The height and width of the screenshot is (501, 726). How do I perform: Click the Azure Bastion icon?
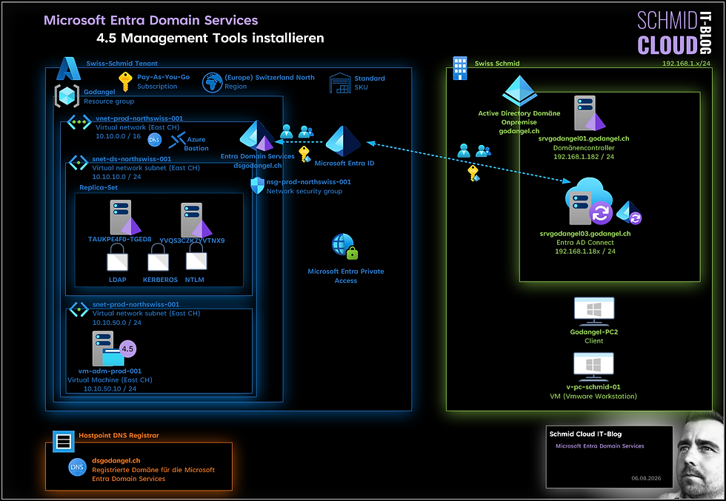click(177, 141)
